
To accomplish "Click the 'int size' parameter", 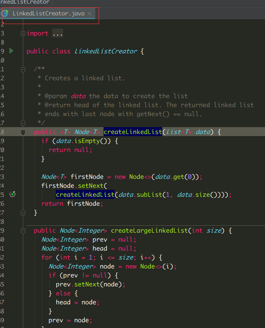I will tap(206, 231).
